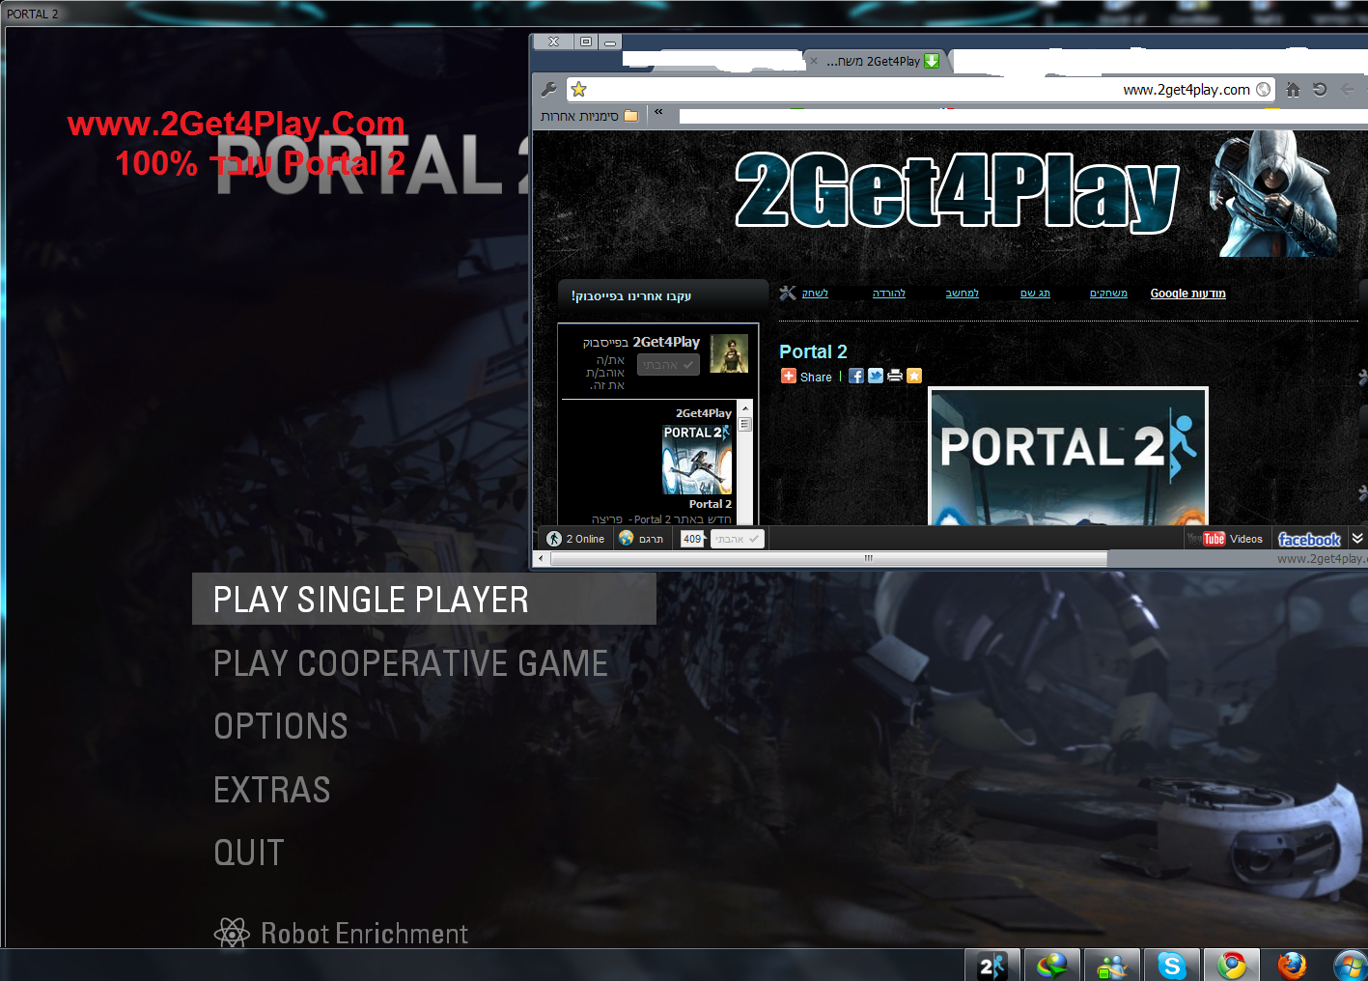Choose Play Cooperative Game menu entry
Viewport: 1368px width, 981px height.
click(410, 663)
